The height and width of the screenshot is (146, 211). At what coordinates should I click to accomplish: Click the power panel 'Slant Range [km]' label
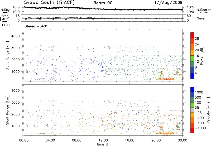[7, 56]
